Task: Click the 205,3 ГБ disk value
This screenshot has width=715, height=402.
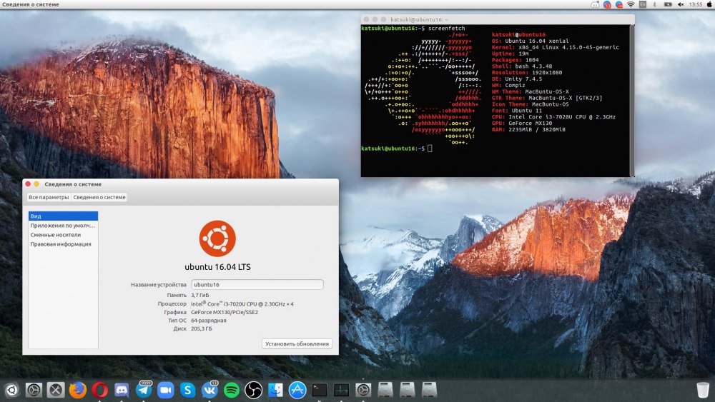Action: (201, 328)
